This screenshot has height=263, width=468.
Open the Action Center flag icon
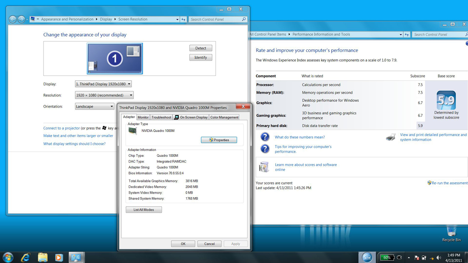(417, 258)
